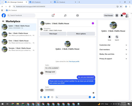Attach a photo file to message
This screenshot has height=106, width=132.
click(45, 97)
